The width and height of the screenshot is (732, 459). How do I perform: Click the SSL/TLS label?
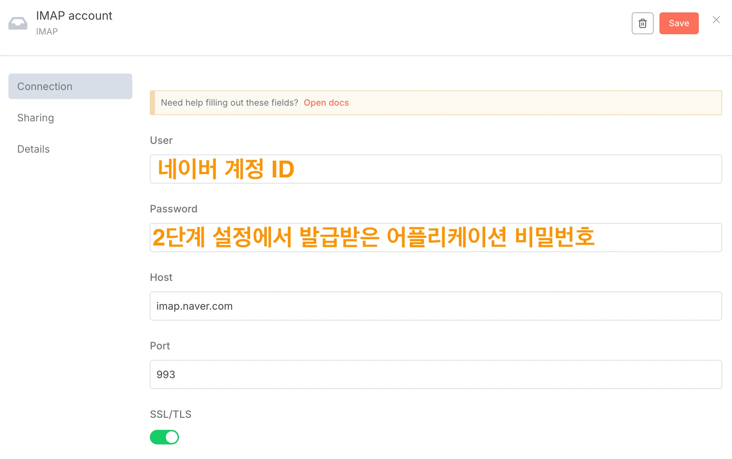point(171,414)
